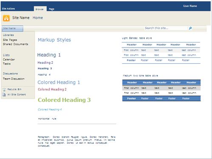
Task: Click the Heading 4 italic text
Action: [44, 74]
